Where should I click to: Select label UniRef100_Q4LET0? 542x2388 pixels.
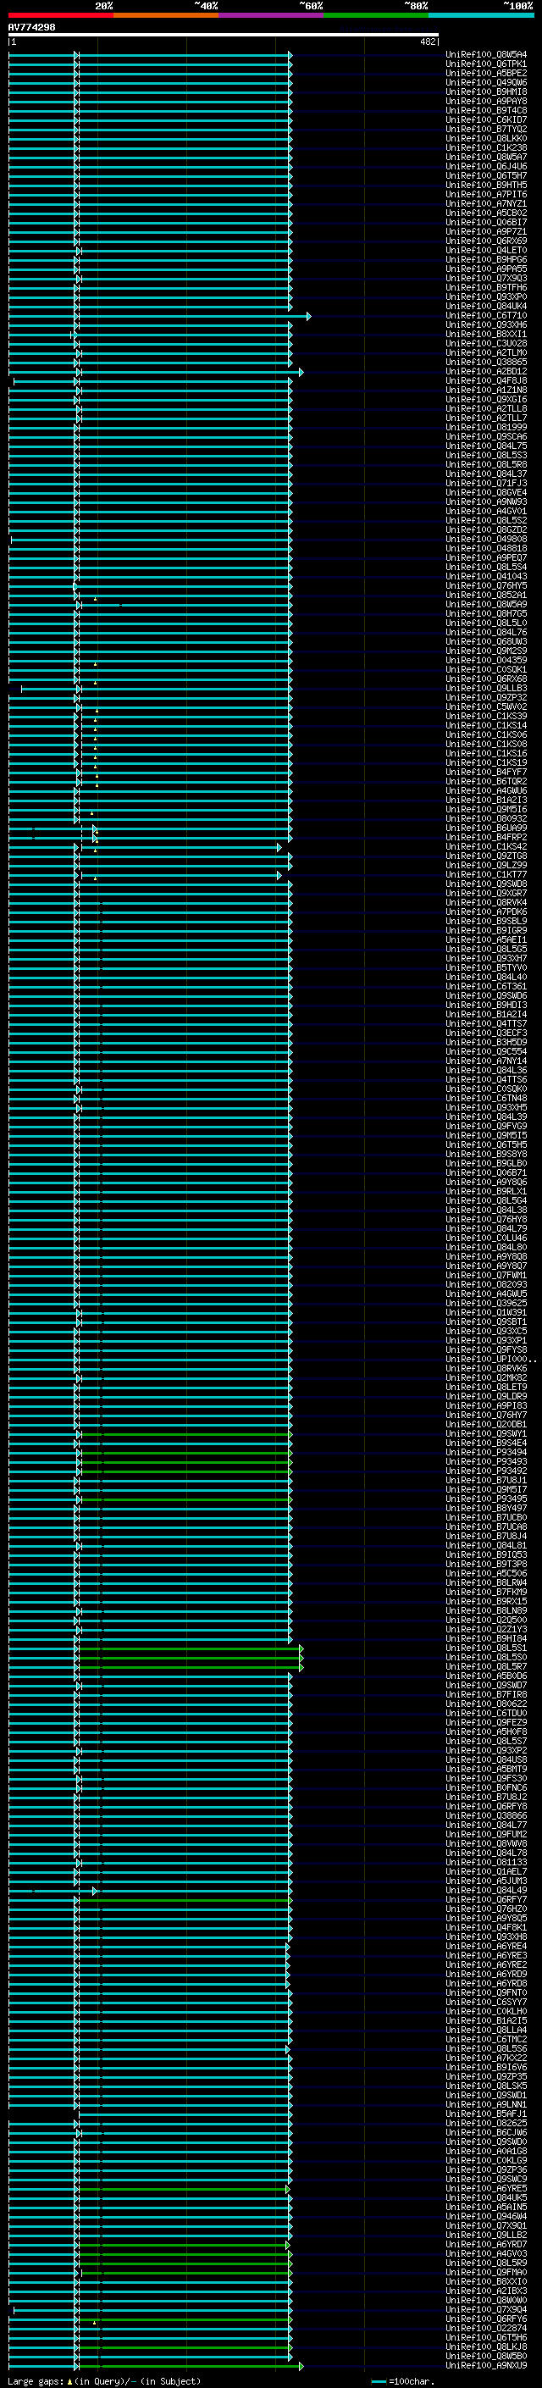pos(486,250)
